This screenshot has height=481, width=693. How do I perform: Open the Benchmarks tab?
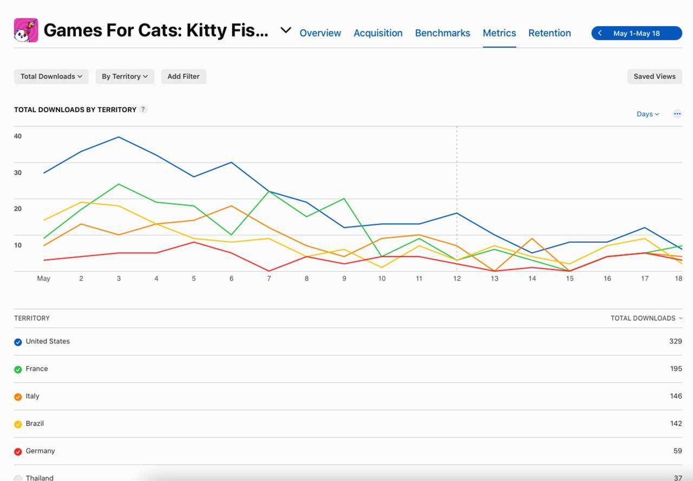pyautogui.click(x=442, y=33)
